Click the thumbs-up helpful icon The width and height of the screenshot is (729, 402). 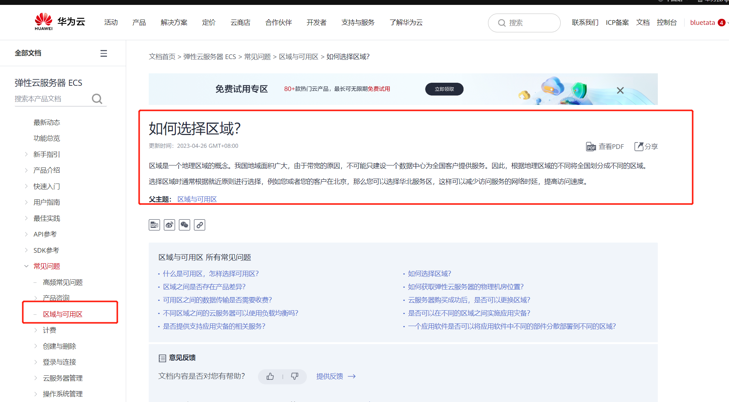point(270,376)
